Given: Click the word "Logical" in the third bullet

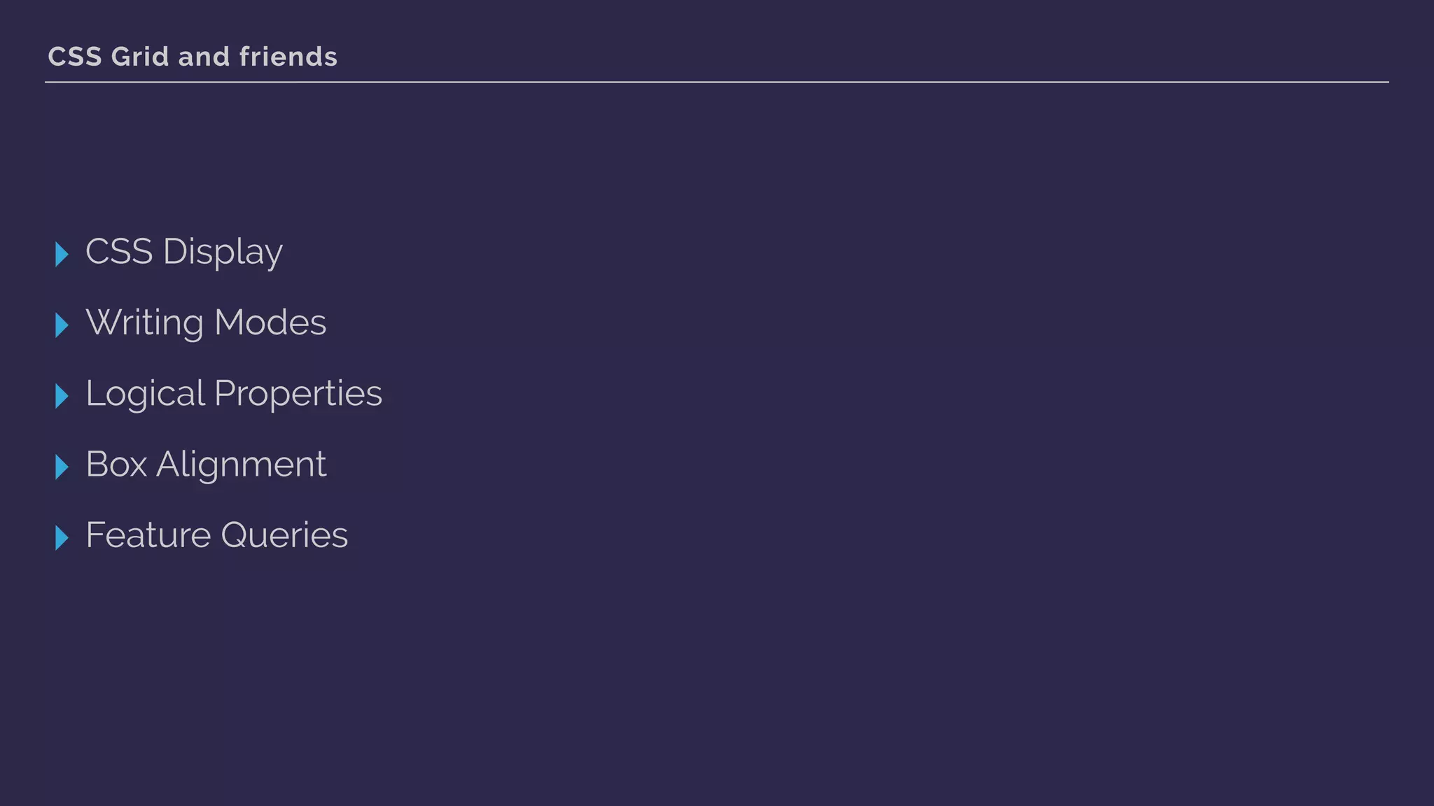Looking at the screenshot, I should [x=145, y=394].
